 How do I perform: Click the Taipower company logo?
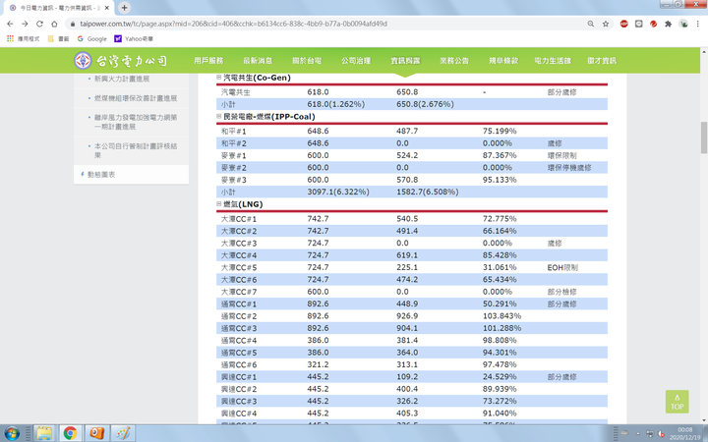[x=121, y=61]
